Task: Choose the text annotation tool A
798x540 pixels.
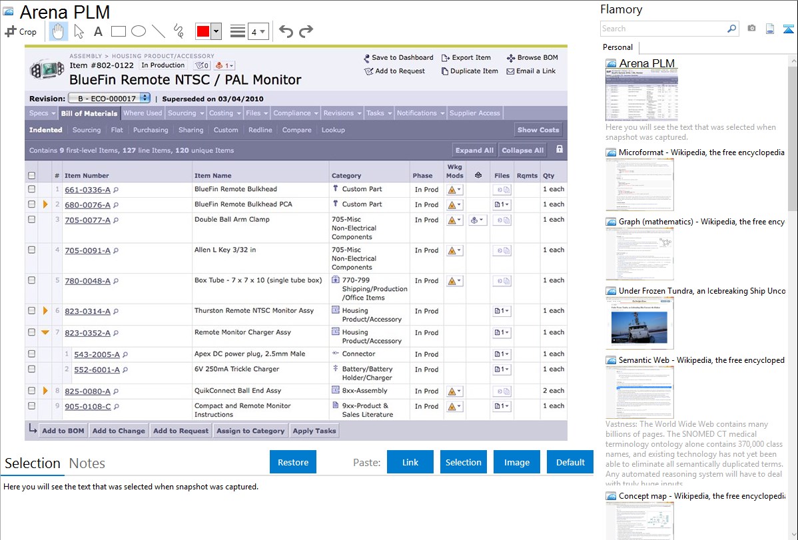Action: pos(98,31)
